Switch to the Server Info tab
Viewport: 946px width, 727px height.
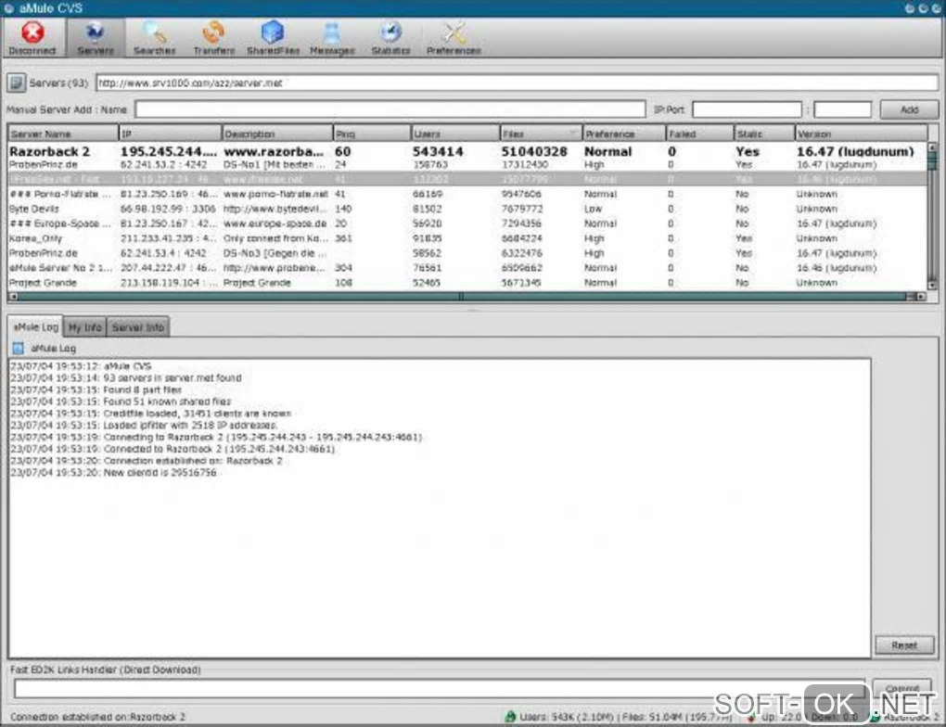pyautogui.click(x=137, y=327)
